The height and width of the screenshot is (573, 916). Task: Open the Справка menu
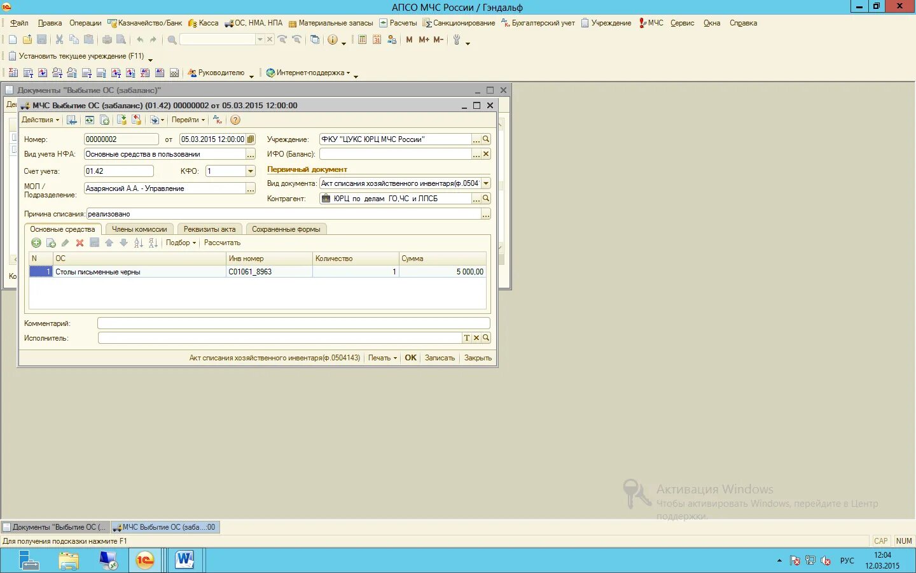[743, 23]
